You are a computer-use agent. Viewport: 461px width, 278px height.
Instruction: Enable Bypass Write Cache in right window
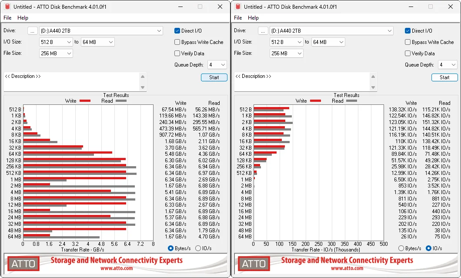[408, 42]
